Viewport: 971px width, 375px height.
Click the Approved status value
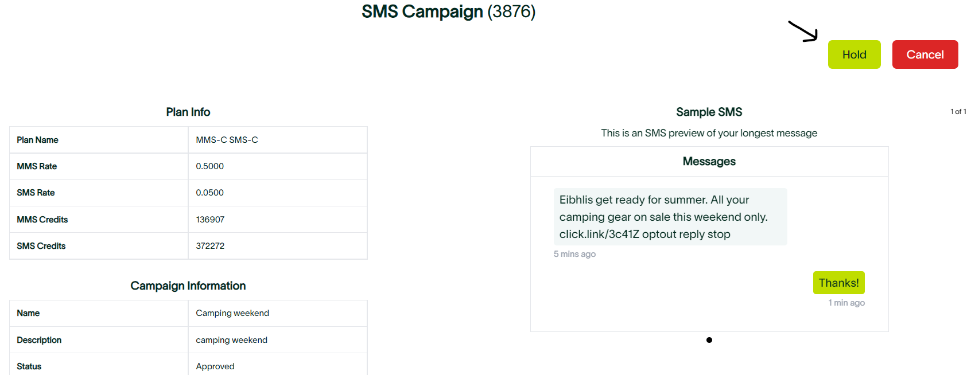[x=215, y=366]
